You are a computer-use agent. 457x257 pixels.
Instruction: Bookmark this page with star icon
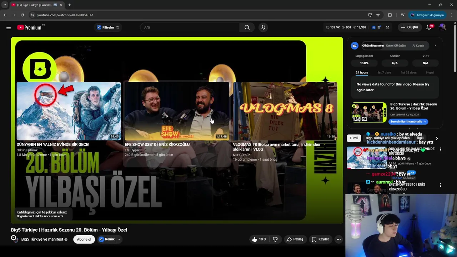tap(378, 15)
